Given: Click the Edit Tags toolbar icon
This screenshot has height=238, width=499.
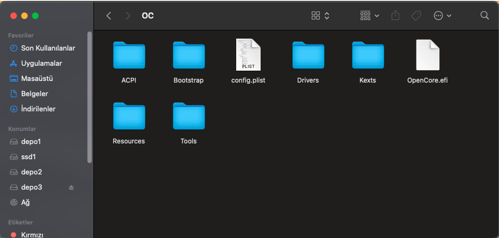Looking at the screenshot, I should point(416,16).
